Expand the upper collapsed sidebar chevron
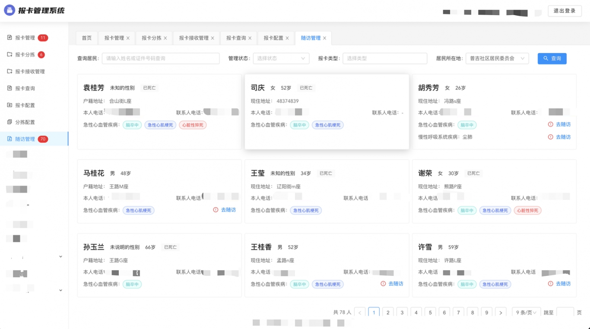This screenshot has height=329, width=590. coord(60,256)
